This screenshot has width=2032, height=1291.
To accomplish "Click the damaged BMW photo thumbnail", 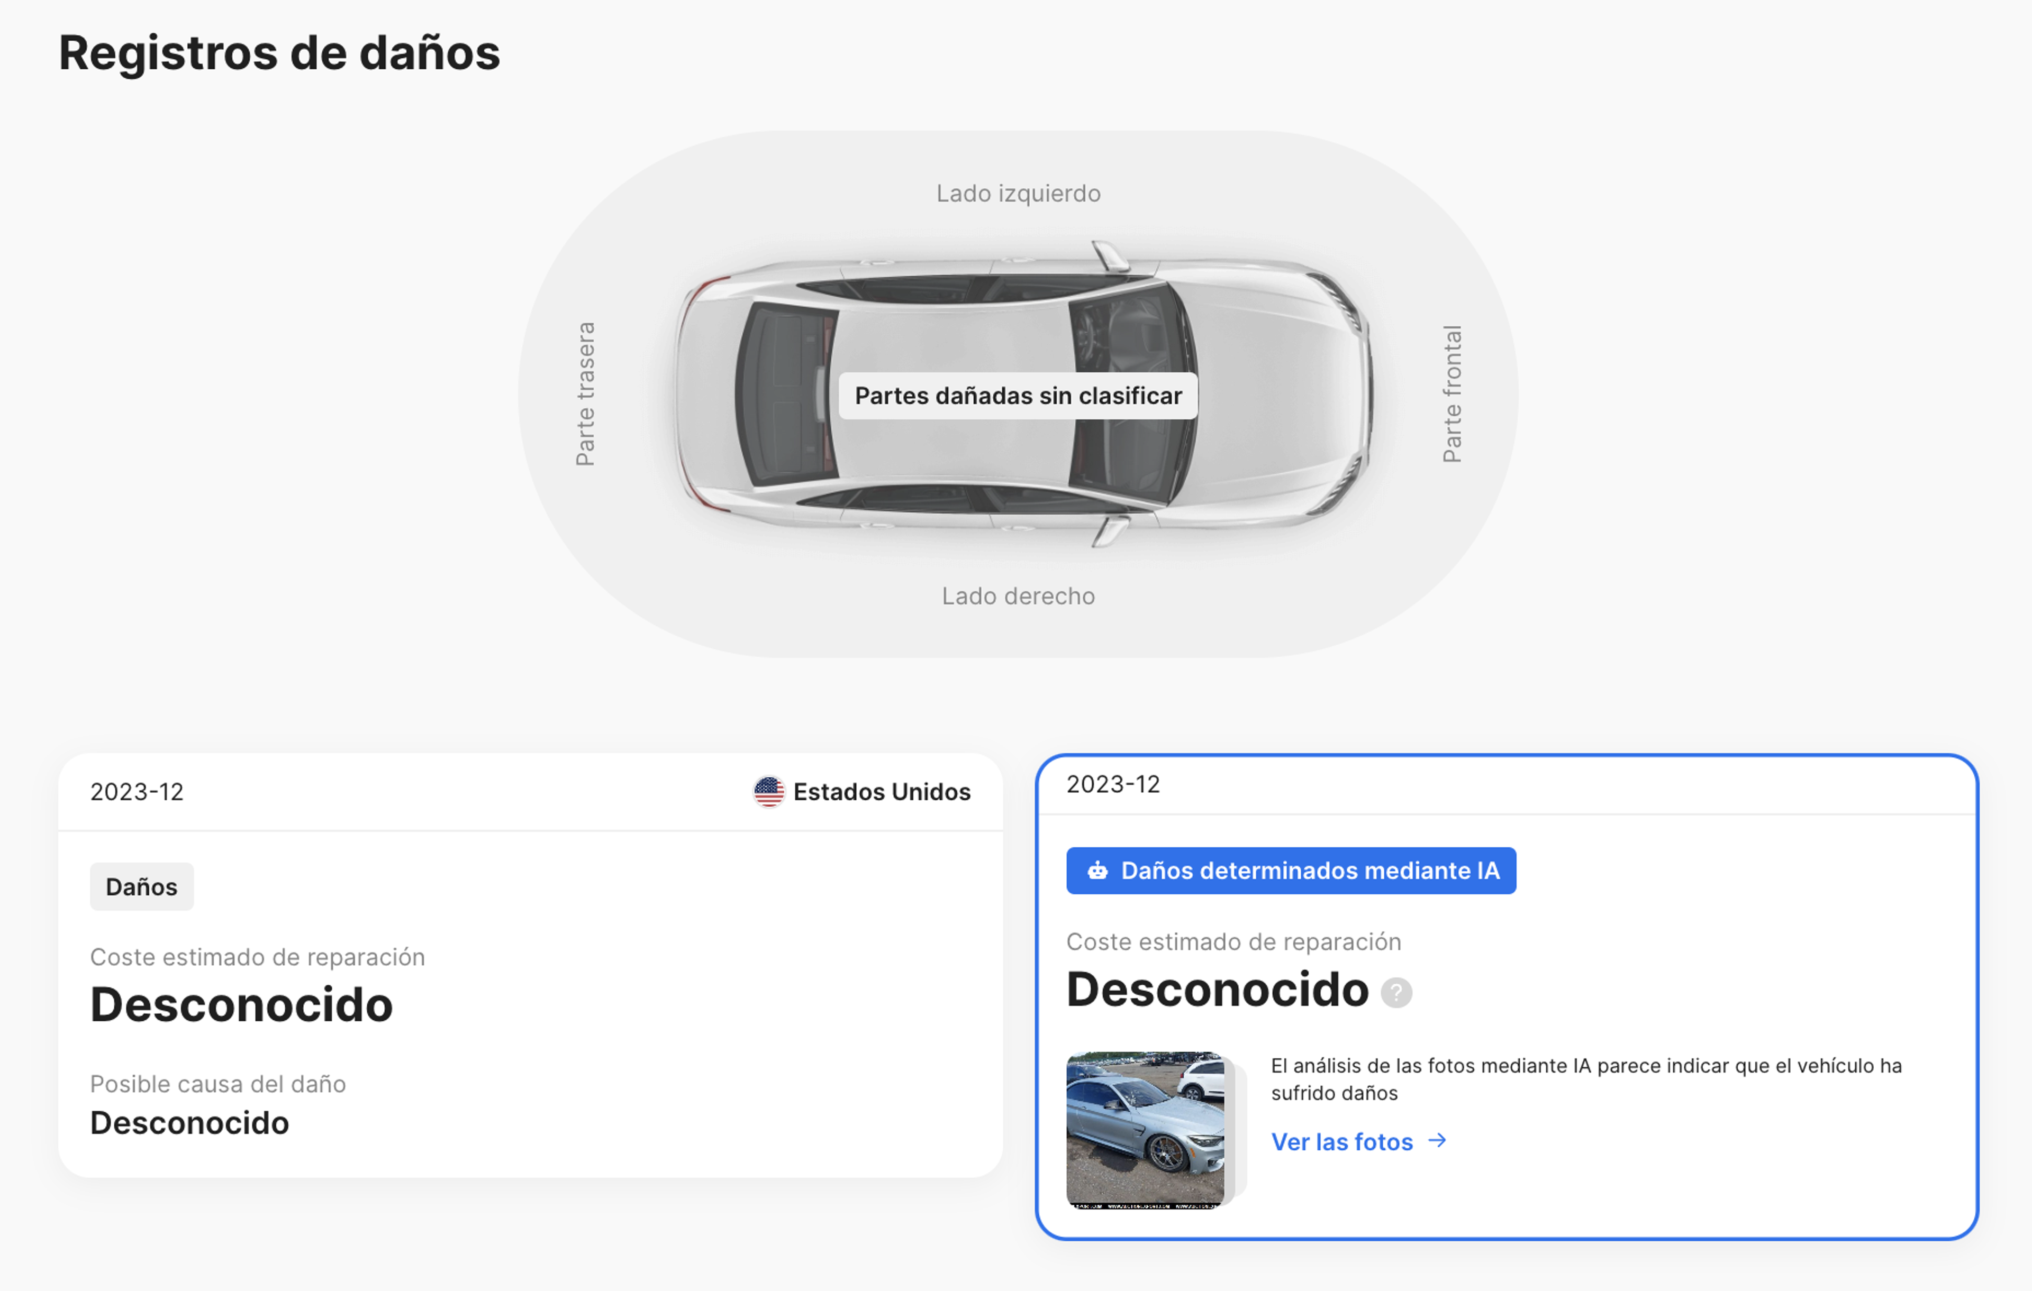I will coord(1145,1129).
